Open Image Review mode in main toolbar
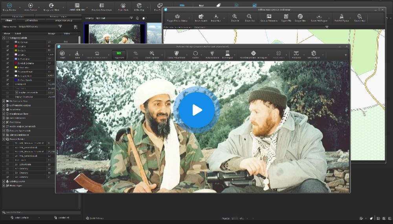Image resolution: width=393 pixels, height=224 pixels. (x=9, y=7)
